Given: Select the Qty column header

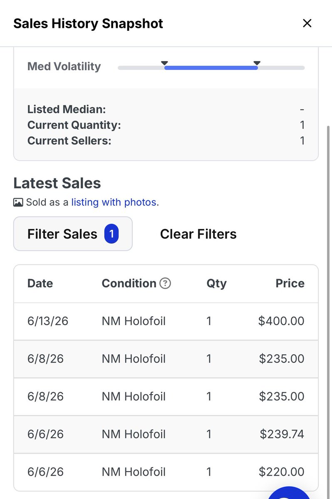Looking at the screenshot, I should [216, 284].
